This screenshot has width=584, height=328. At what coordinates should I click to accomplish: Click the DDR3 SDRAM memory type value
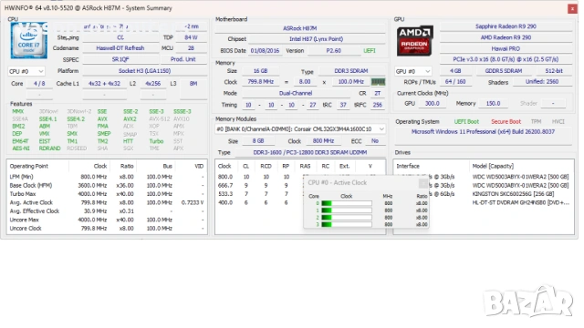(x=351, y=71)
